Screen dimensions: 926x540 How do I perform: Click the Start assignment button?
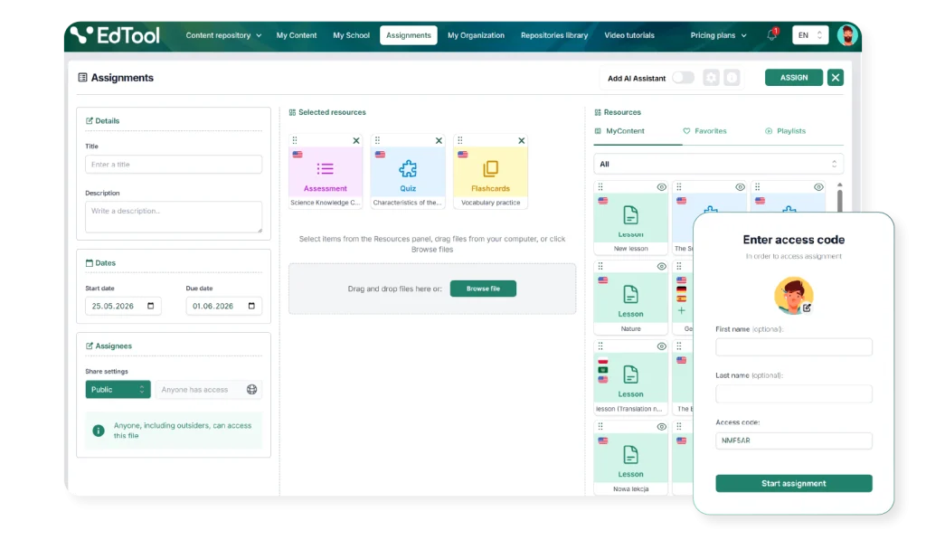794,483
